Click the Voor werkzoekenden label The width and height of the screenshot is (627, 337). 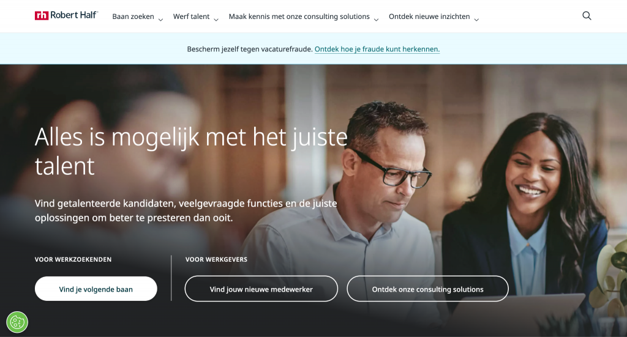coord(73,259)
